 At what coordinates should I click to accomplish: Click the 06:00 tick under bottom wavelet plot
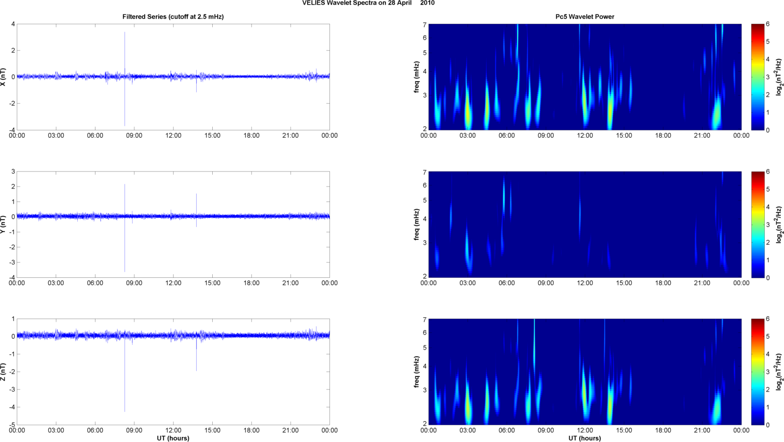point(507,430)
